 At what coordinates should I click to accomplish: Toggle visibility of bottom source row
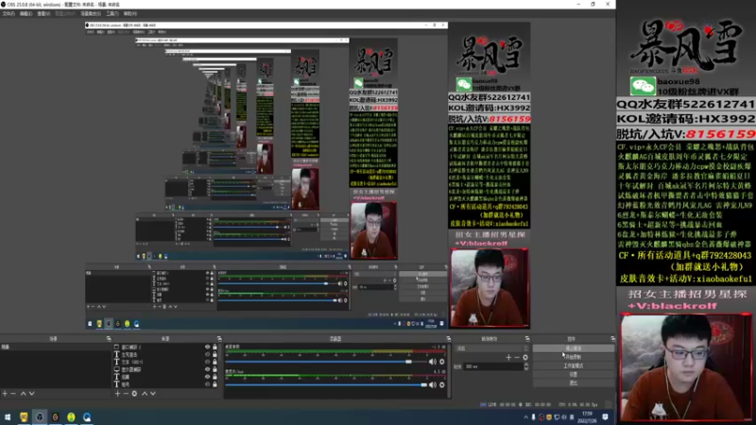208,384
